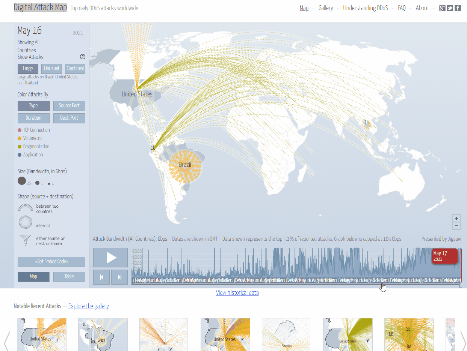Go to Understanding DDoS page
Screen dimensions: 467x351
point(366,8)
